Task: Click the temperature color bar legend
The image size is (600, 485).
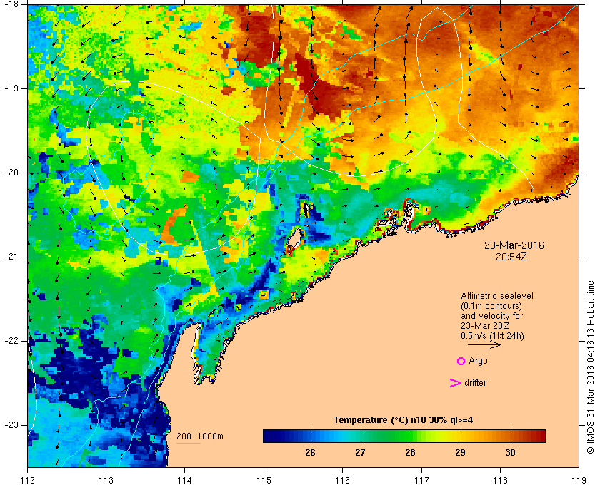Action: pyautogui.click(x=404, y=436)
